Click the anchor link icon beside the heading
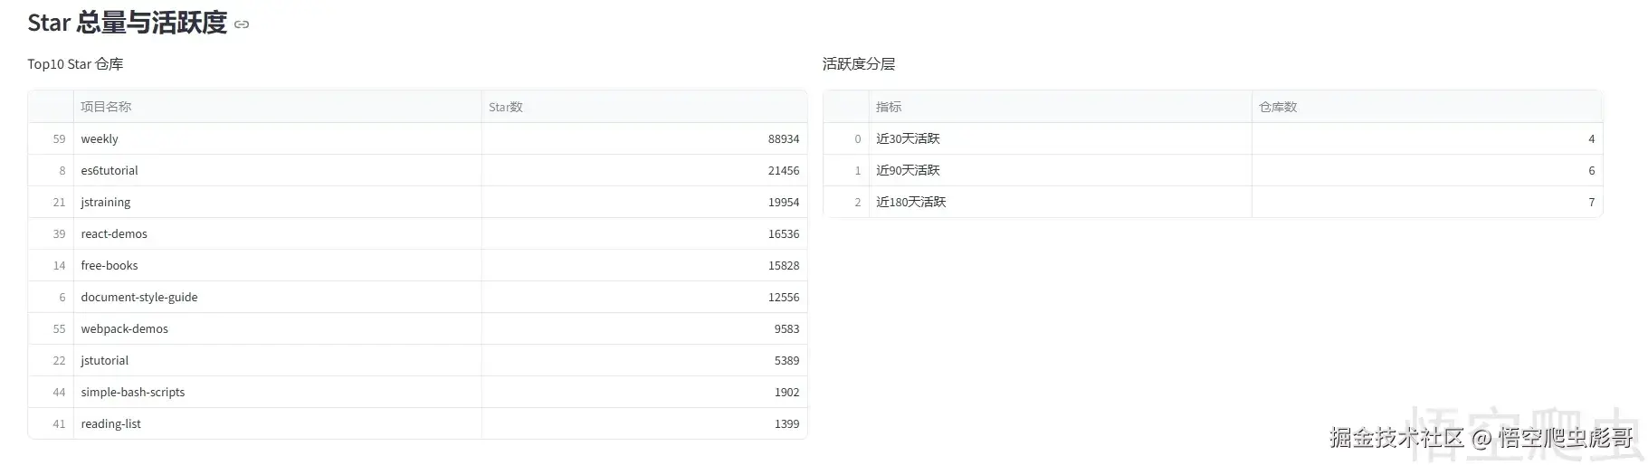The image size is (1648, 465). [x=242, y=24]
